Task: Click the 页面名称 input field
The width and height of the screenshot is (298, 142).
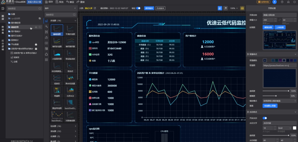Action: point(280,15)
